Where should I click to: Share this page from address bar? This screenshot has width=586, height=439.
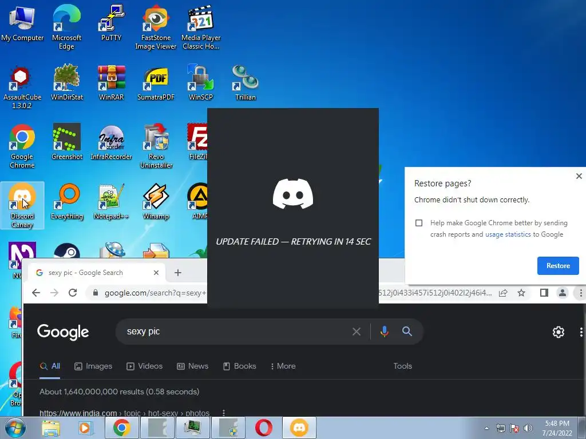click(x=503, y=293)
